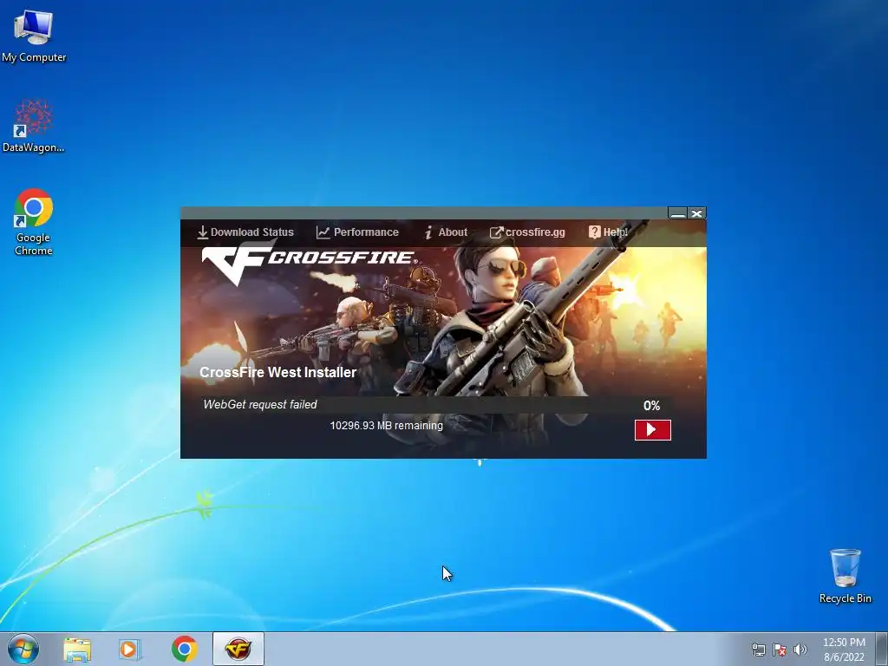Click the CrossFire taskbar button
Viewport: 888px width, 666px height.
click(238, 649)
